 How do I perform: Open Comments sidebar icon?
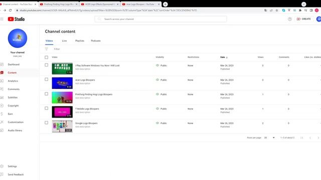2,89
